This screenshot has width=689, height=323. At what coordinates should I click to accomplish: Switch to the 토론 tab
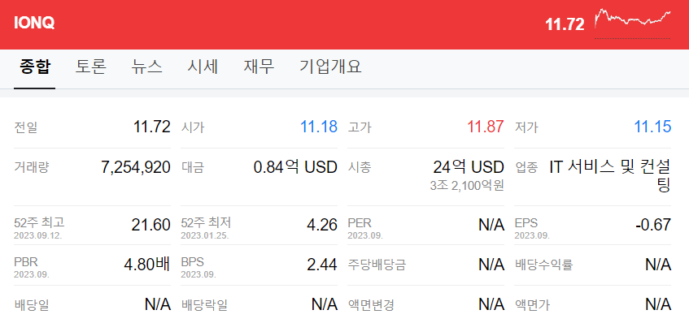pos(90,67)
